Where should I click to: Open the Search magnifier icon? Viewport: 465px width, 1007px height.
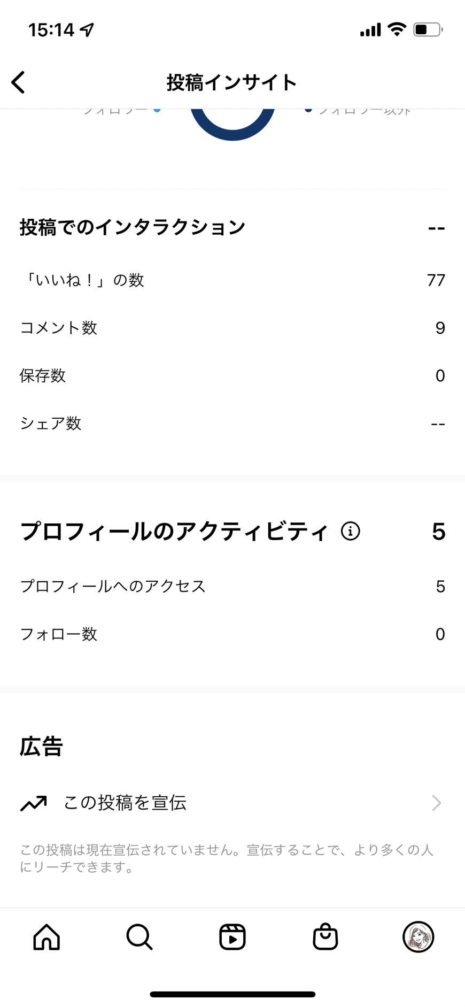tap(139, 937)
